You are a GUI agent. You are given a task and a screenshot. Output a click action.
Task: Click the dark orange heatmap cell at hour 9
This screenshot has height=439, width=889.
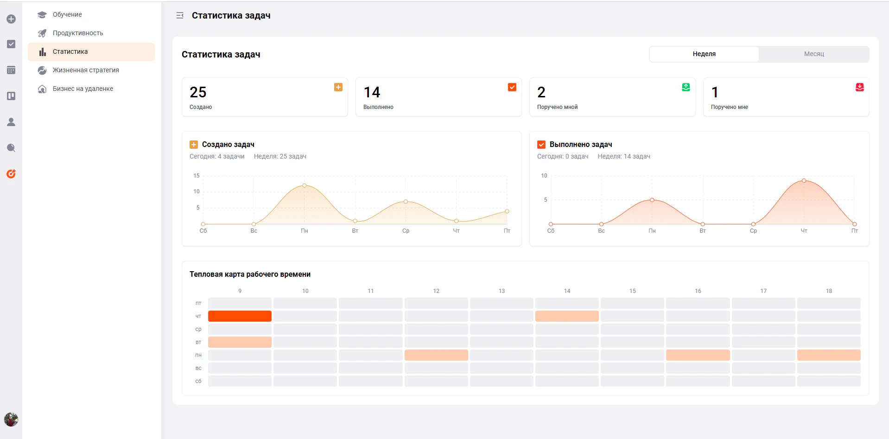point(240,316)
